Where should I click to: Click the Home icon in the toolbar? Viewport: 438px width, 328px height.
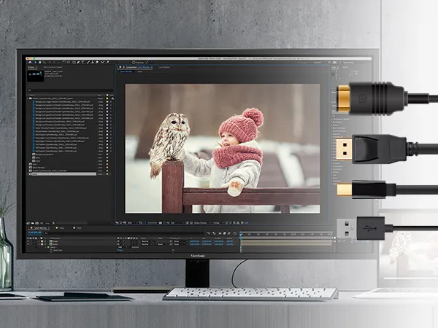coord(30,62)
